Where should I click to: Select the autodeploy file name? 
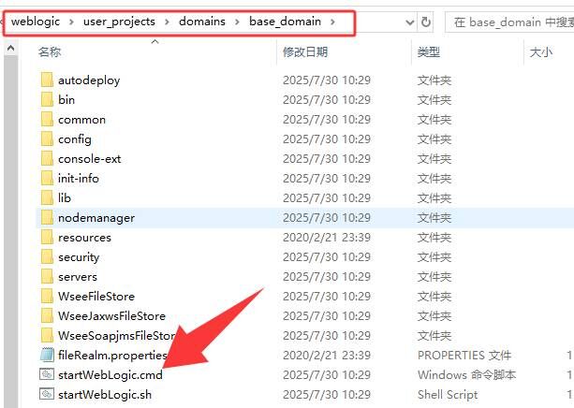click(89, 80)
